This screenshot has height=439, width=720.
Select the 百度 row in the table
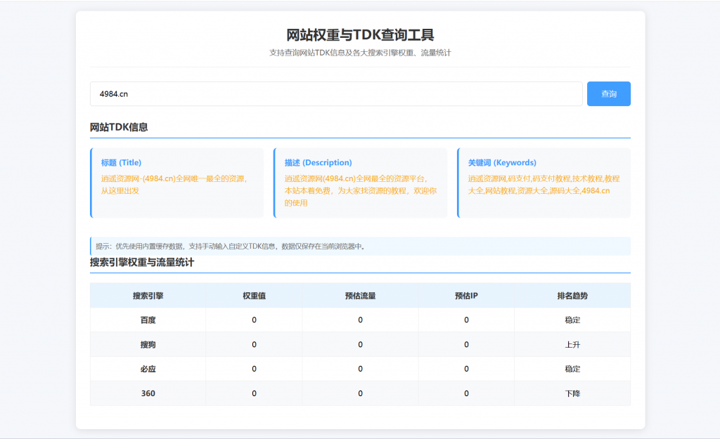pos(148,320)
